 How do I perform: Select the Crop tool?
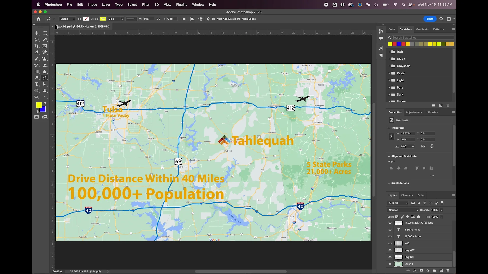tap(36, 46)
